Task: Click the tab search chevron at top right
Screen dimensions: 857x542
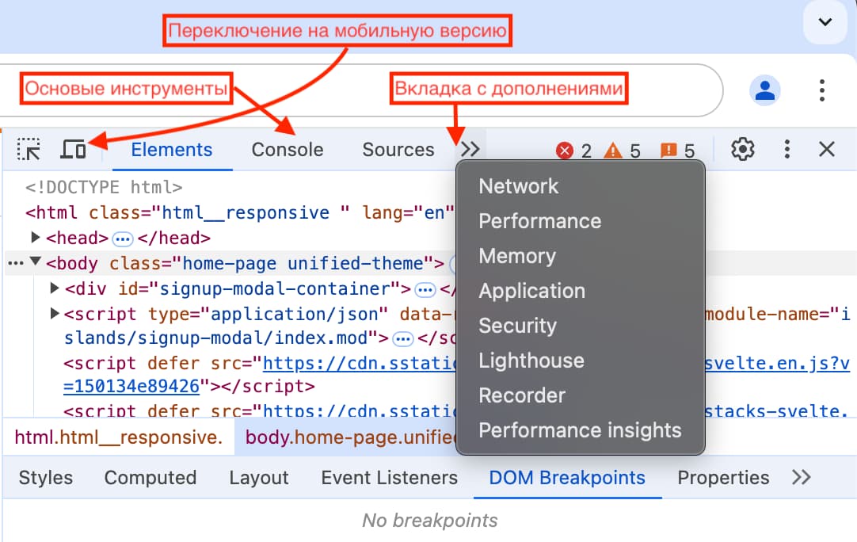Action: coord(825,22)
